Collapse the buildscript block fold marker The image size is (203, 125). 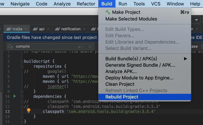pyautogui.click(x=22, y=62)
